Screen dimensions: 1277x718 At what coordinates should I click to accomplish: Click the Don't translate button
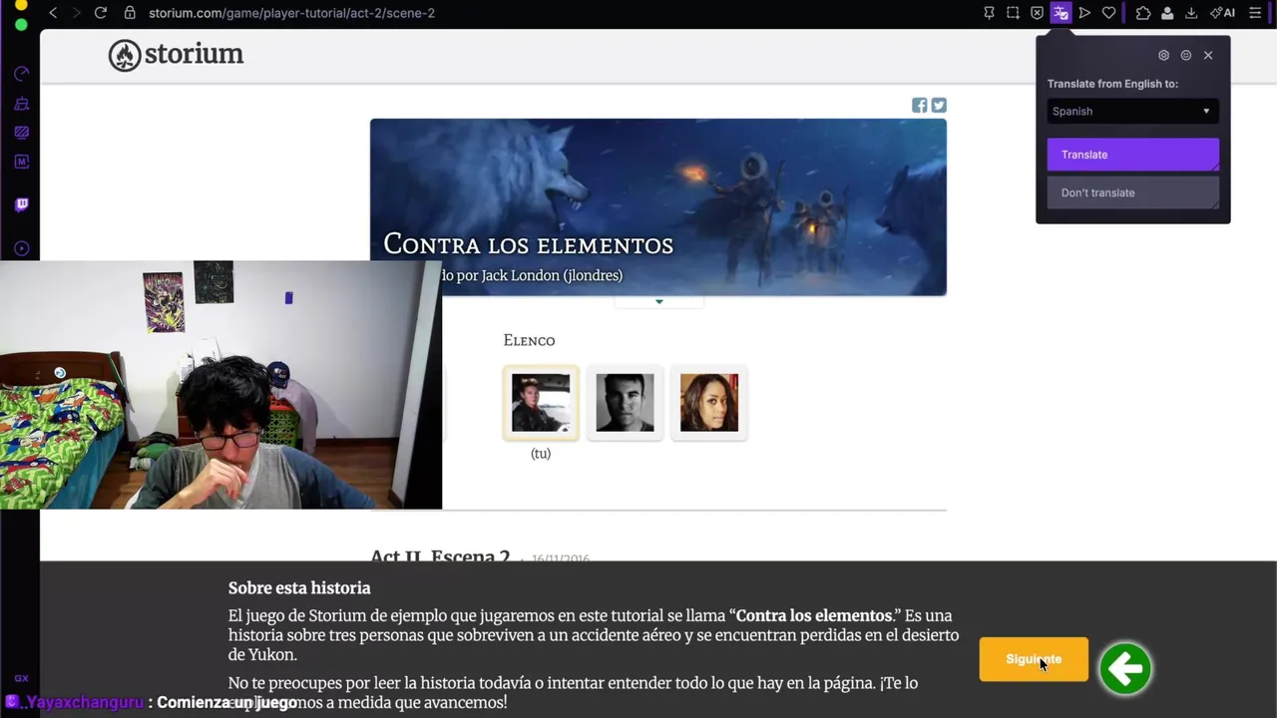(1132, 192)
